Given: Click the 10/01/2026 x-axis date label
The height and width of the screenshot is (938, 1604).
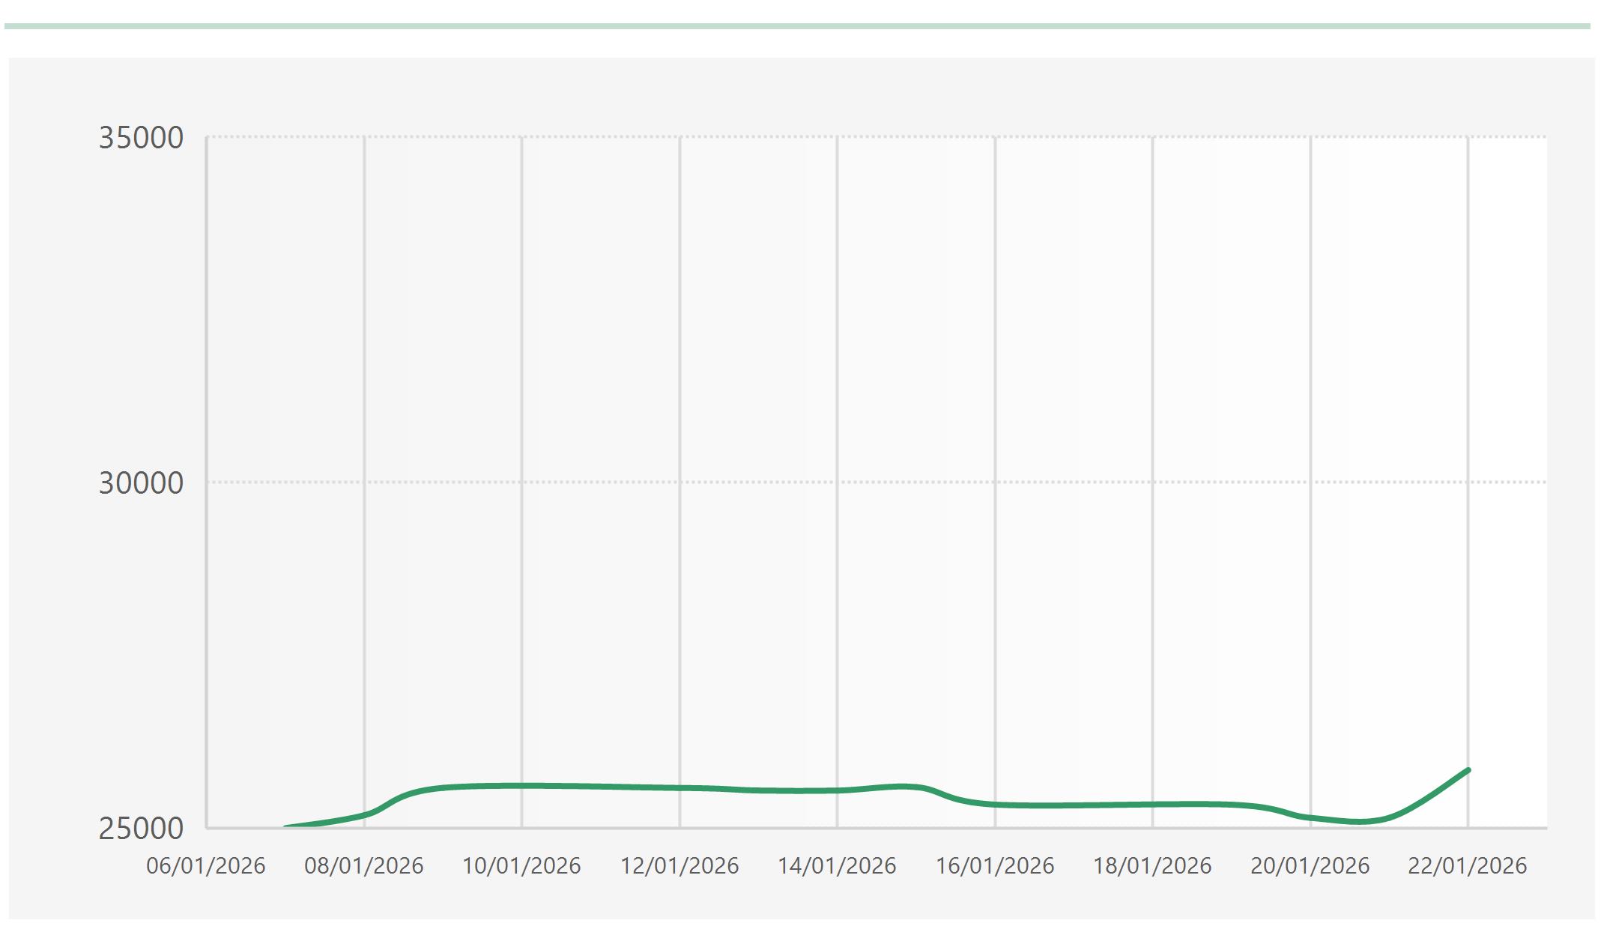Looking at the screenshot, I should coord(521,866).
